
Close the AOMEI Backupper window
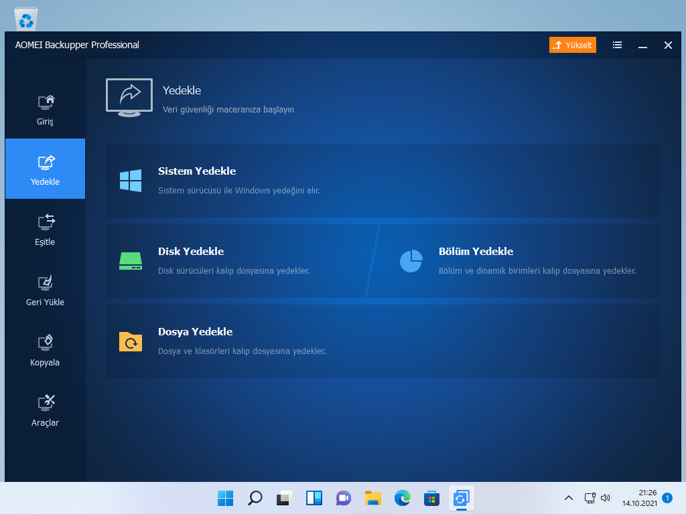pos(668,45)
